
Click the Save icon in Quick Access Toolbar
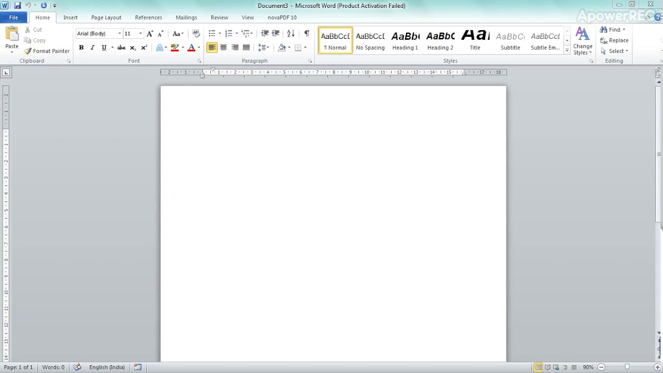pos(17,6)
